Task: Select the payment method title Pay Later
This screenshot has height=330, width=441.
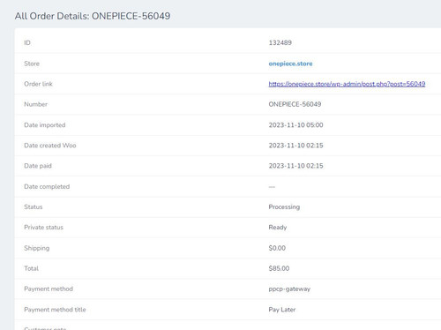Action: 282,310
